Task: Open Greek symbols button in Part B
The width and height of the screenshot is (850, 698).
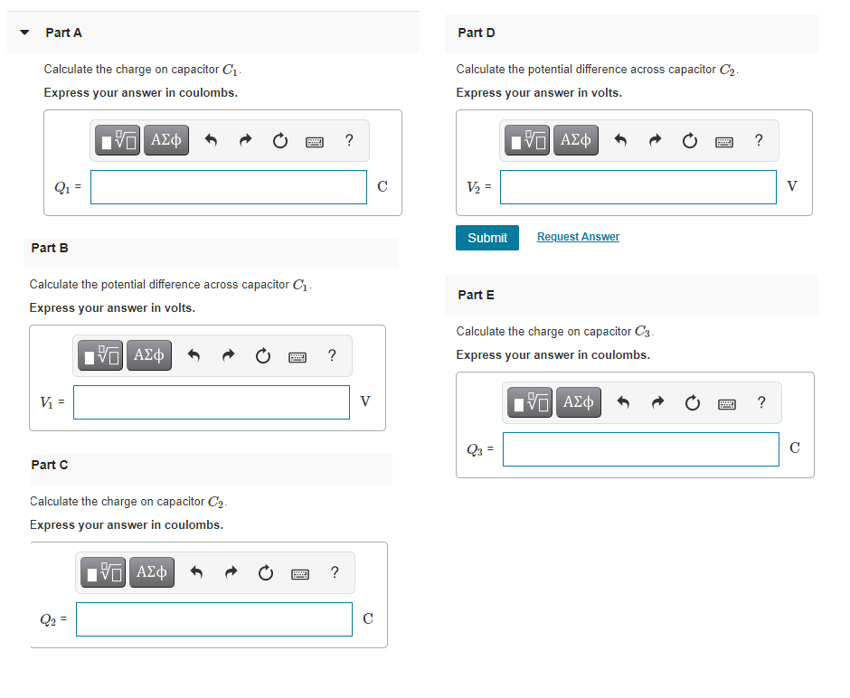Action: [x=149, y=355]
